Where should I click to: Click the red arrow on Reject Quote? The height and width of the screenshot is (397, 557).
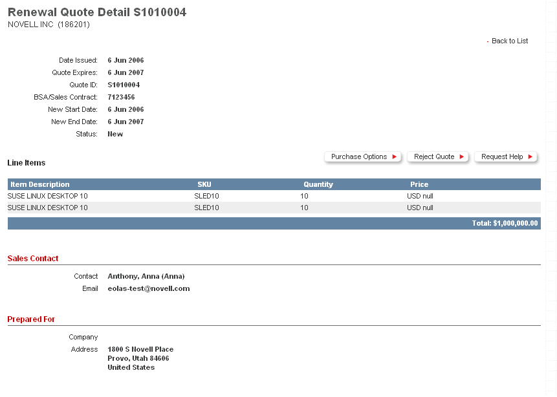coord(461,156)
